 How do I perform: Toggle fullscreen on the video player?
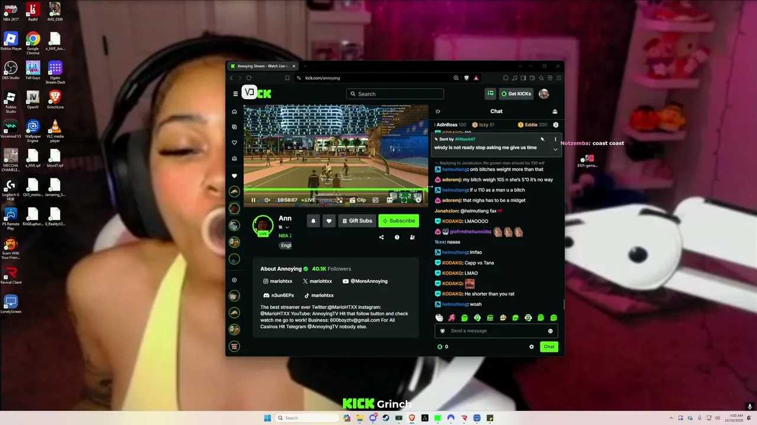[405, 200]
